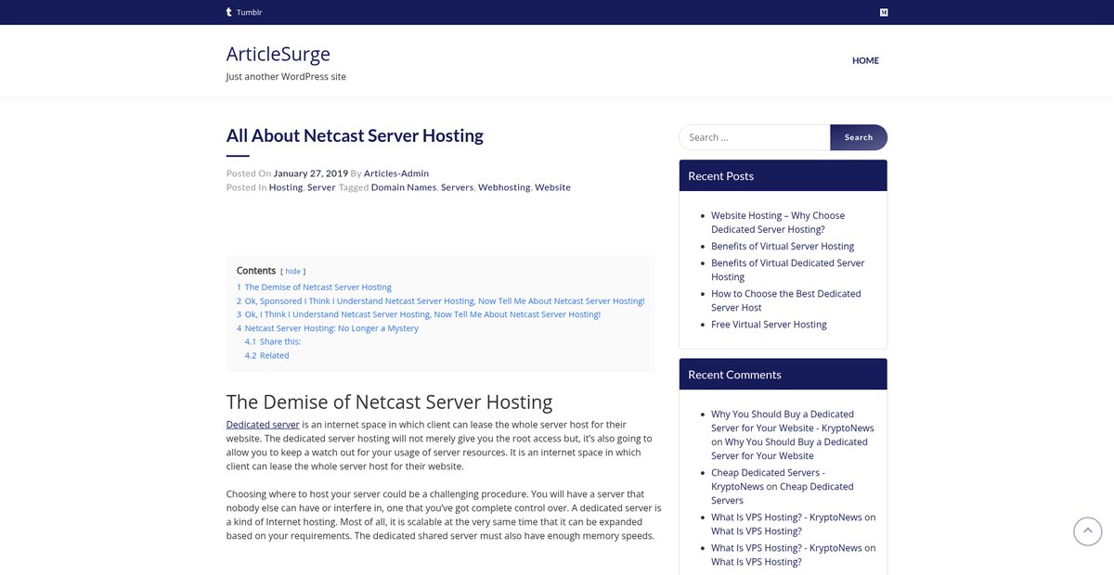Jump to contents item 4.1 Share this
1114x575 pixels.
pos(273,342)
